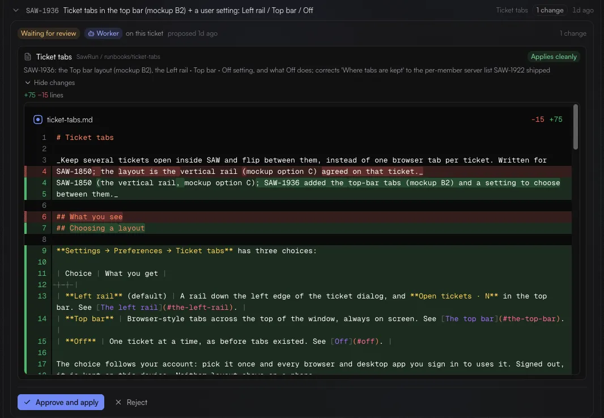Reject the proposed change

click(x=131, y=402)
